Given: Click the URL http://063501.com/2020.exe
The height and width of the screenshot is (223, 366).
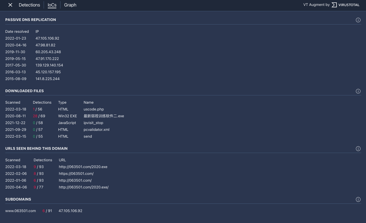Looking at the screenshot, I should (x=83, y=167).
